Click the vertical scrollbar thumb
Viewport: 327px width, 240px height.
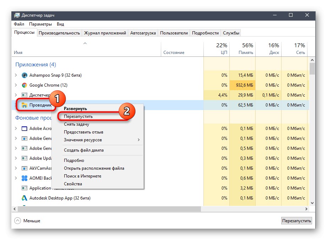click(x=312, y=69)
